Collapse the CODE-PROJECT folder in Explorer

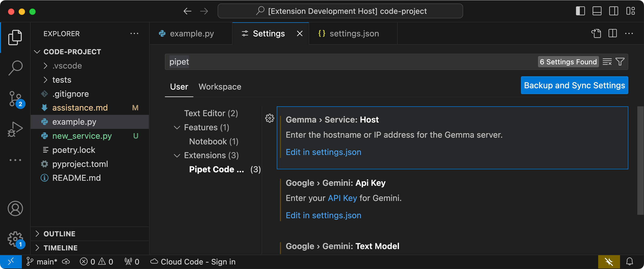(37, 52)
